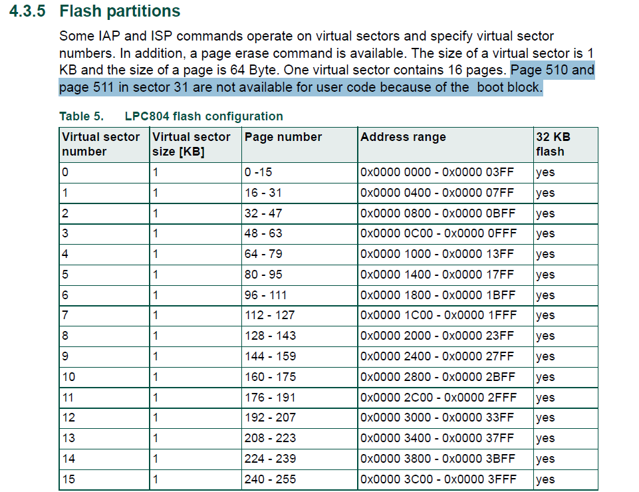Click page number cell '96 - 111'
The height and width of the screenshot is (492, 639).
click(299, 295)
